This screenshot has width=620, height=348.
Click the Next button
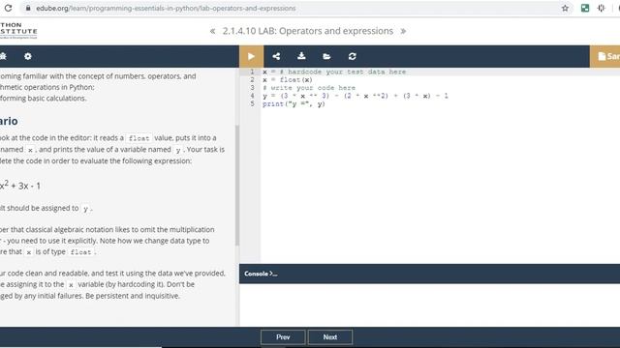(x=330, y=337)
